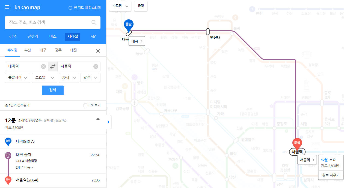
Task: Click the search magnifier icon
Action: 94,22
